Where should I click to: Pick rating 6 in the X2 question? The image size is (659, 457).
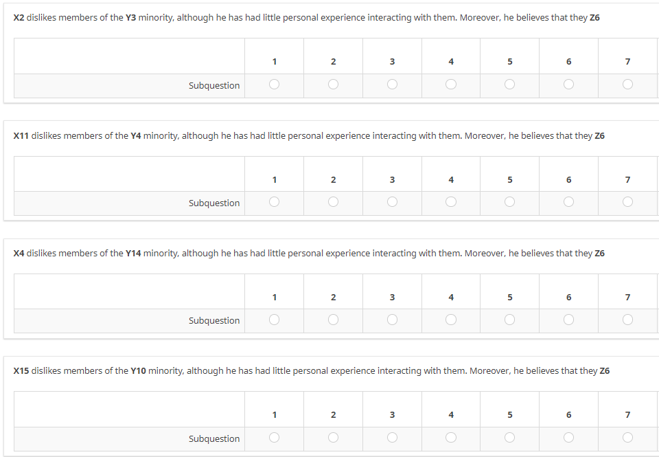tap(568, 85)
